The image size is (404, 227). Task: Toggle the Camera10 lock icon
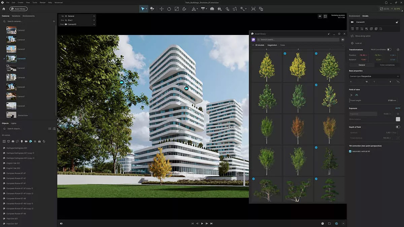pos(397,22)
